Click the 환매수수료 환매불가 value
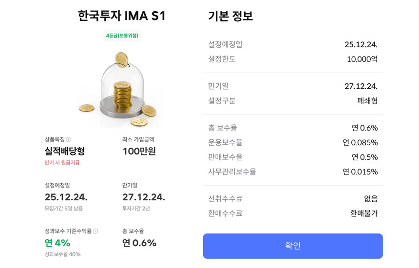The width and height of the screenshot is (419, 268). tap(364, 213)
